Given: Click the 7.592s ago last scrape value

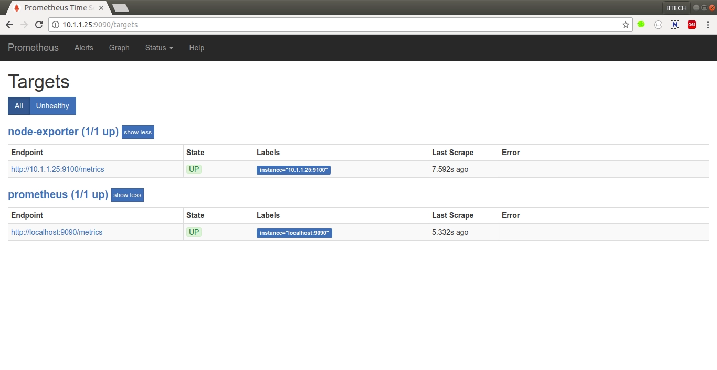Looking at the screenshot, I should (x=450, y=169).
